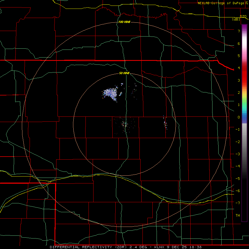The height and width of the screenshot is (249, 249).
Task: Click the color scale value 5
Action: 239,56
